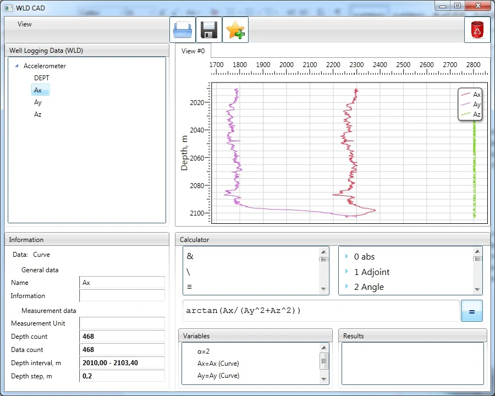Screen dimensions: 495x396
Task: Select the Ax=Ax (Curve) variable
Action: [218, 364]
